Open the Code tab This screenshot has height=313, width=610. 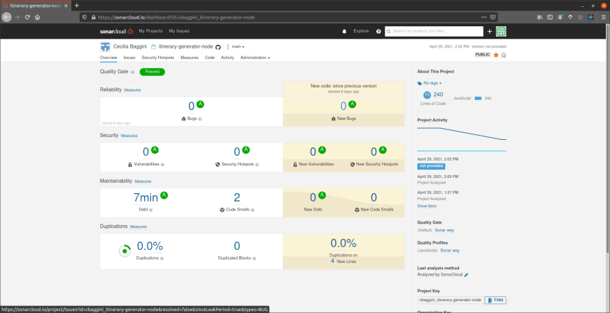coord(209,57)
